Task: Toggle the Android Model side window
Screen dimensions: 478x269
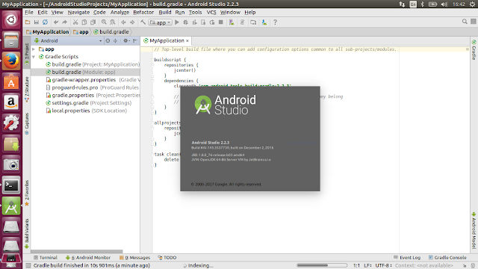Action: pyautogui.click(x=474, y=231)
